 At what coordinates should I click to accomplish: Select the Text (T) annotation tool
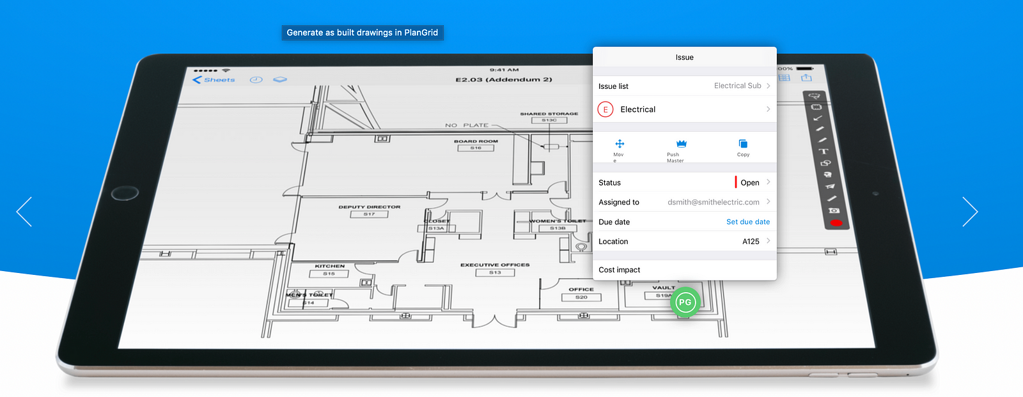tap(824, 152)
